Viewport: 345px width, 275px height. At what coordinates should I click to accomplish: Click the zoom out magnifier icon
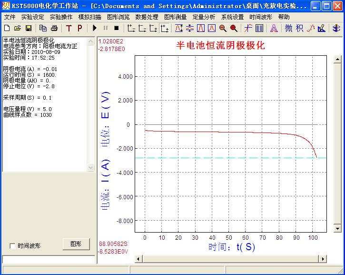click(x=223, y=28)
